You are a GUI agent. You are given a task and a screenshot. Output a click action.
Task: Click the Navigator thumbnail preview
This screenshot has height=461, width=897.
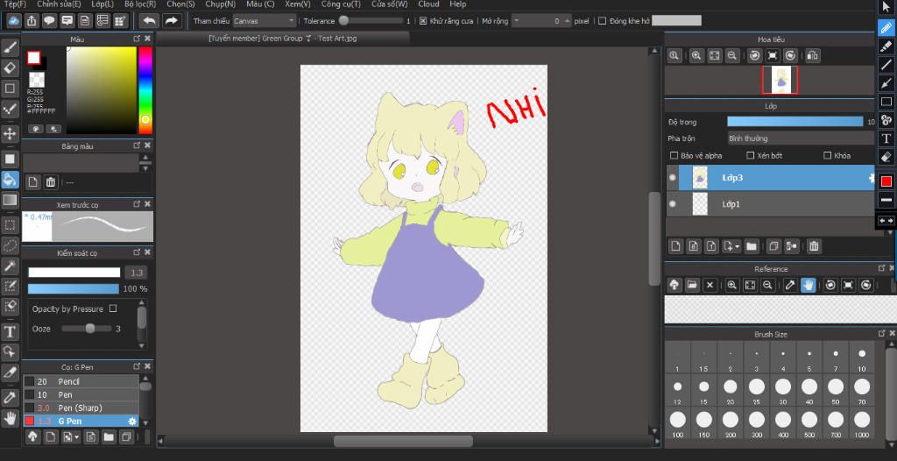779,80
